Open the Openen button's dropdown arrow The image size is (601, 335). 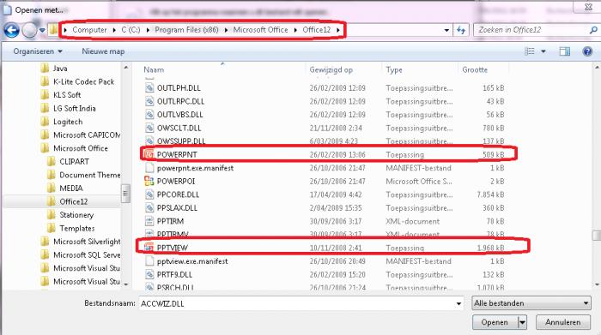point(522,322)
